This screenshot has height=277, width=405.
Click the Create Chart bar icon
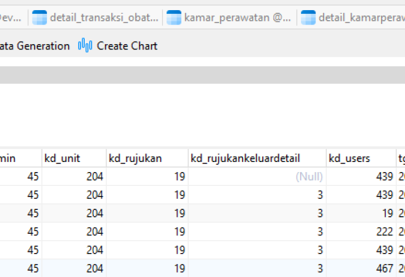pos(85,45)
